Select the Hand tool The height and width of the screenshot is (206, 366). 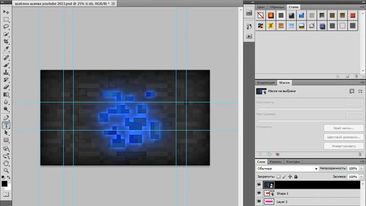click(6, 163)
